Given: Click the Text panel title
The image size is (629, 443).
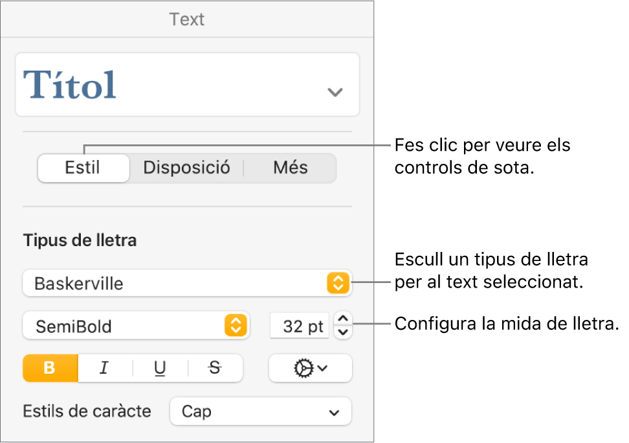Looking at the screenshot, I should [187, 19].
